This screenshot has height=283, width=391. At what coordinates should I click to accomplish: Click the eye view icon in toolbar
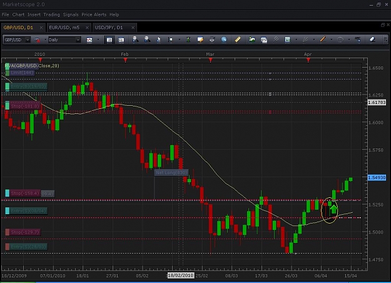212,39
